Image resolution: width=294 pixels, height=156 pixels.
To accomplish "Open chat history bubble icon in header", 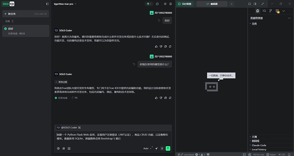I will point(157,4).
